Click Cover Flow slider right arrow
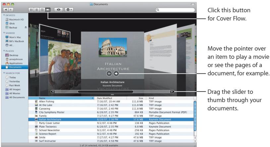The height and width of the screenshot is (147, 270). point(172,92)
